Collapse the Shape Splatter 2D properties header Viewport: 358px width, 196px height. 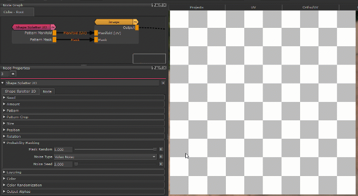coord(3,83)
